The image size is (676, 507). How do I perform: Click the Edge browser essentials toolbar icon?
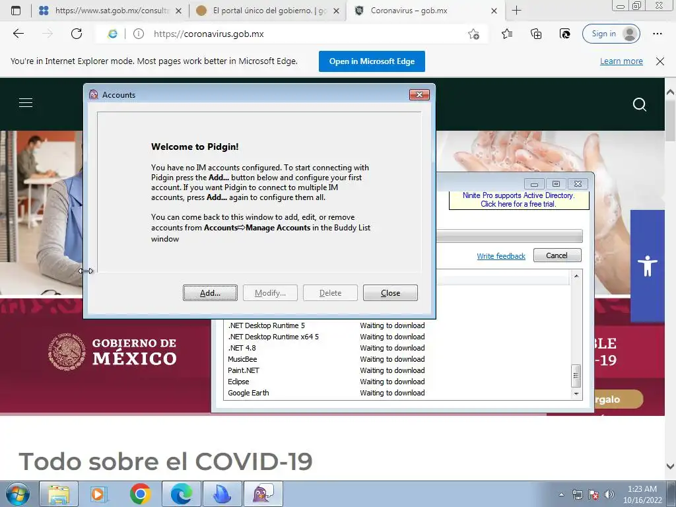click(x=565, y=34)
